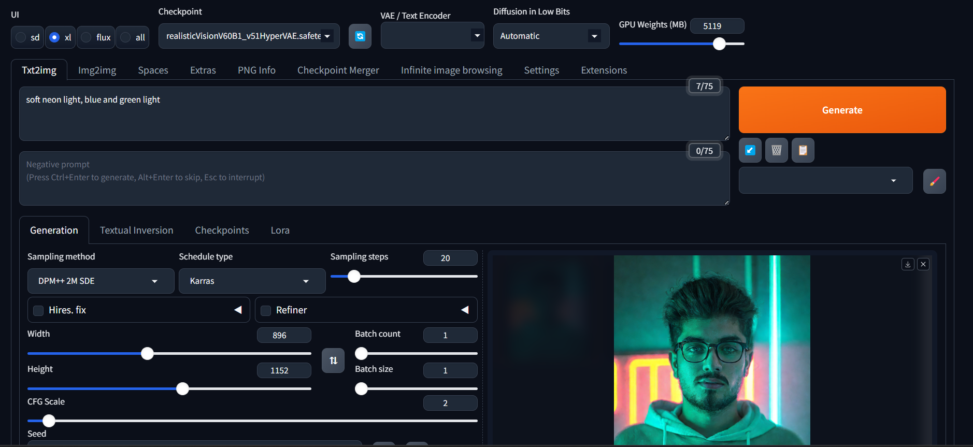
Task: Swap width and height with arrows icon
Action: (333, 361)
